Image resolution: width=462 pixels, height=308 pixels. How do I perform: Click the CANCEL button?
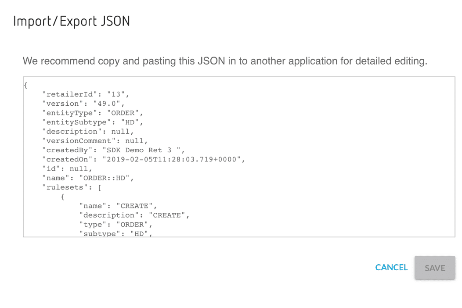point(391,267)
